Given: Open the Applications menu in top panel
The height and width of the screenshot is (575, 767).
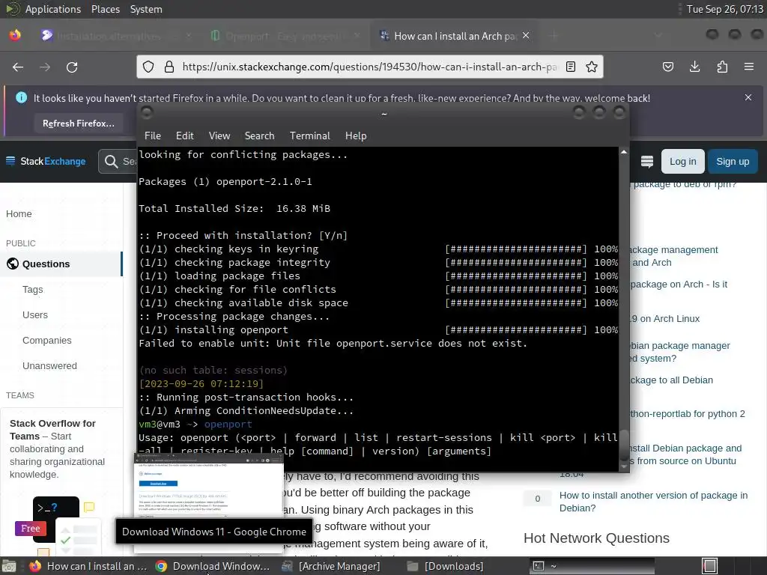Looking at the screenshot, I should (53, 9).
